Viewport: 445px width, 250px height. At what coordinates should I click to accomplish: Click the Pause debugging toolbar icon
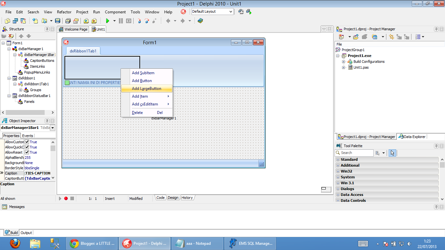(x=121, y=21)
